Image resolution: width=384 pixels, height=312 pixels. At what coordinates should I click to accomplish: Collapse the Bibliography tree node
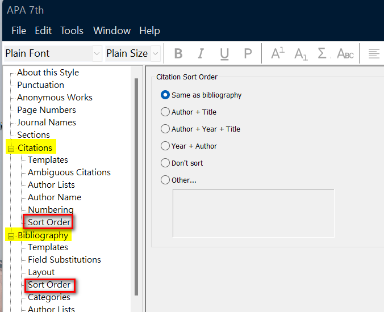(11, 236)
